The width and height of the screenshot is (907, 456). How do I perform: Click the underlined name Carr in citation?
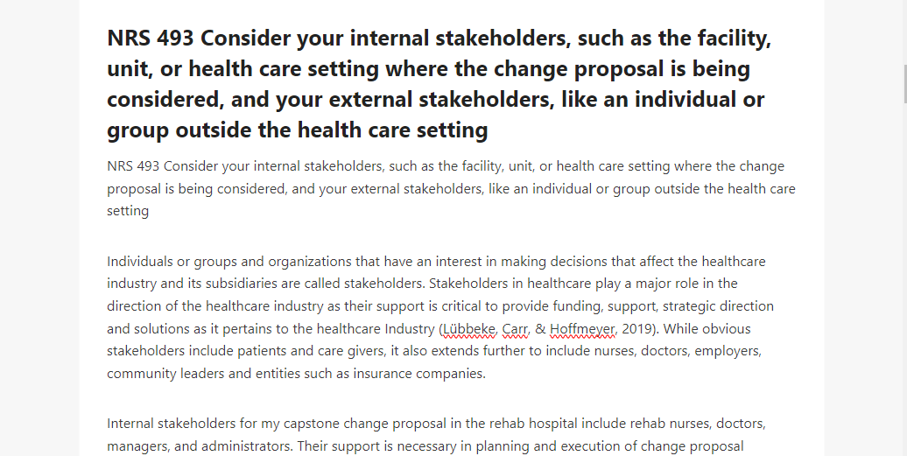pyautogui.click(x=514, y=329)
